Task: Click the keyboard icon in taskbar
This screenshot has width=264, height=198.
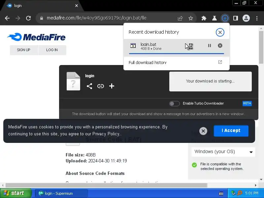Action: [221, 193]
